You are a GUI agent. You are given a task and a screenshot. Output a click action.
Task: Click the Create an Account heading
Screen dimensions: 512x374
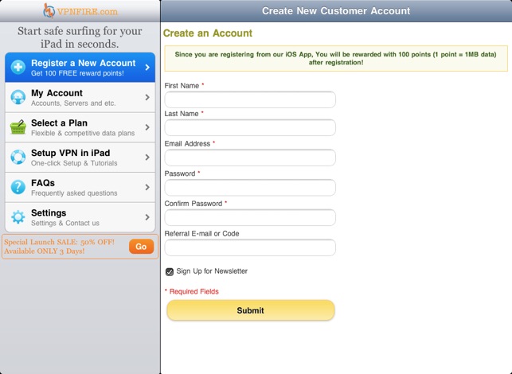(x=208, y=33)
